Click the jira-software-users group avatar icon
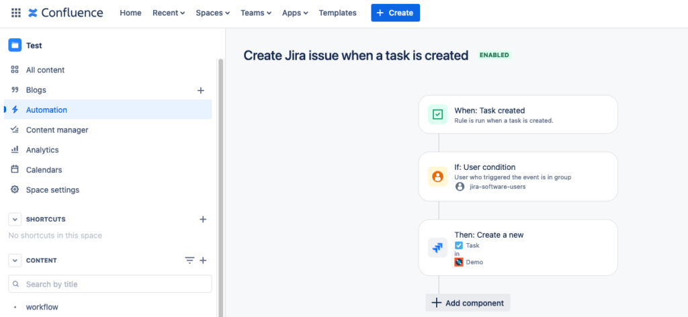This screenshot has height=317, width=688. pos(460,186)
